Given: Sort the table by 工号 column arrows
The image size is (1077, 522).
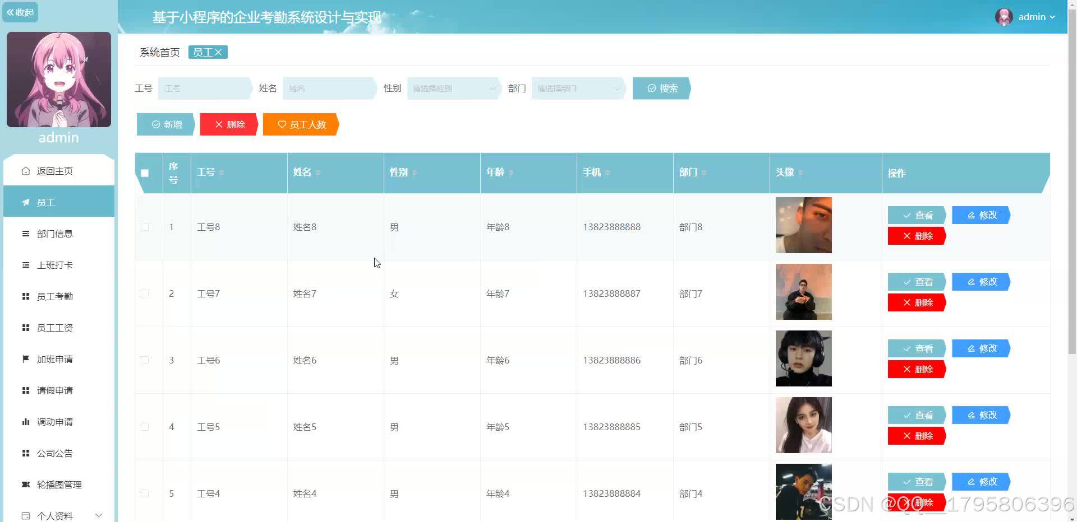Looking at the screenshot, I should (222, 173).
